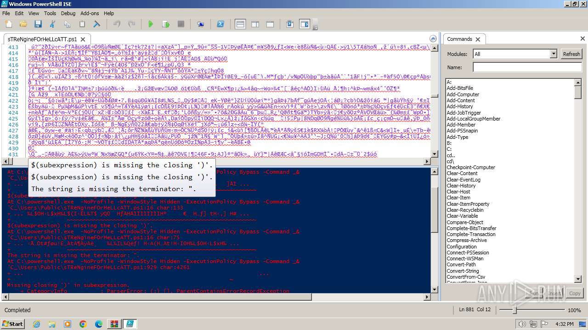
Task: Show script pane top layout icon
Action: pyautogui.click(x=240, y=24)
